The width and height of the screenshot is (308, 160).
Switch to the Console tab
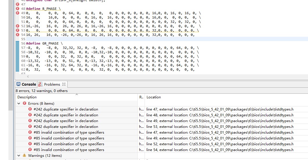pos(26,84)
